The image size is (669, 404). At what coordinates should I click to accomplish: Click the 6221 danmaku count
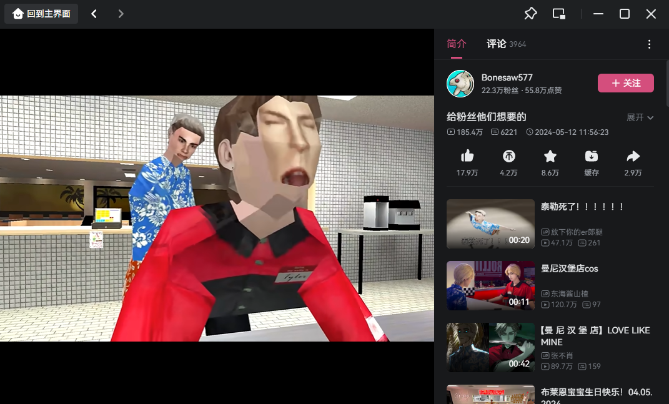pos(504,132)
